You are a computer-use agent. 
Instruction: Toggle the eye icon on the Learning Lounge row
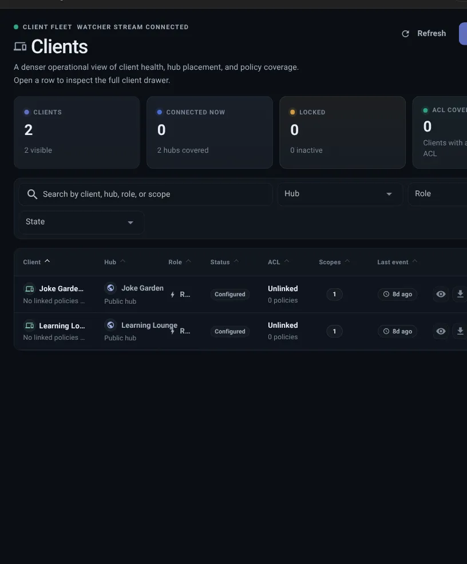(x=441, y=331)
